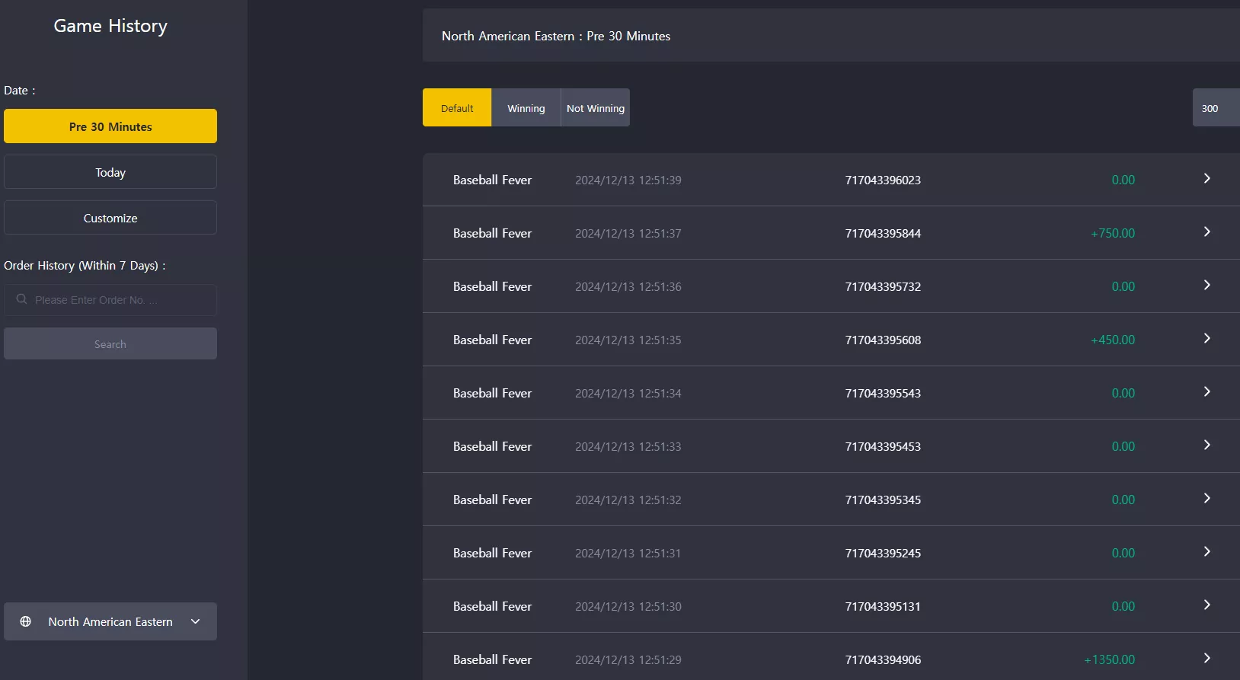This screenshot has height=680, width=1240.
Task: Click Baseball Fever in the 12:51:39 row
Action: coord(492,180)
